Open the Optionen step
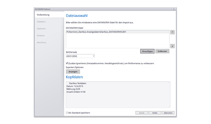The image size is (211, 124). pyautogui.click(x=41, y=29)
